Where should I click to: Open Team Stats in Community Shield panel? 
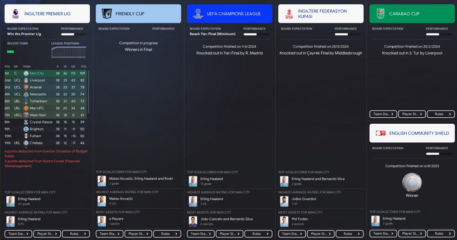pyautogui.click(x=383, y=234)
